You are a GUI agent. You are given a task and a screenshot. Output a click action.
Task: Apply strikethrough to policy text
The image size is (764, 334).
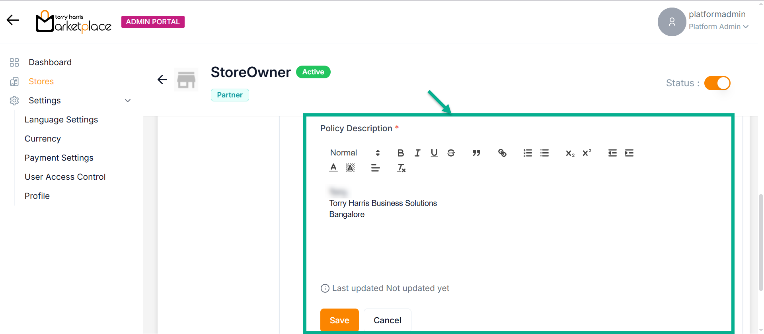(451, 153)
